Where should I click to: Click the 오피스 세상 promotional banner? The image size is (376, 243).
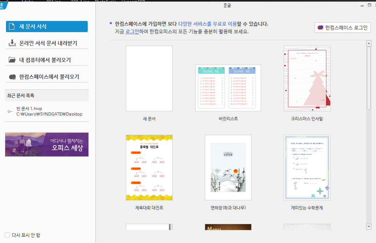(x=47, y=145)
